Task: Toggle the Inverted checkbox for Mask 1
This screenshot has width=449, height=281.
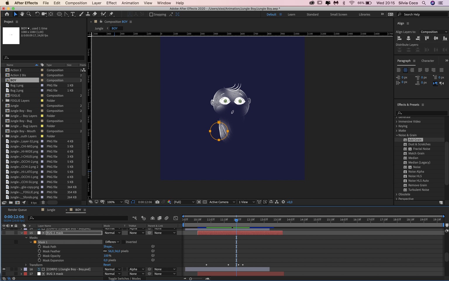Action: [123, 242]
